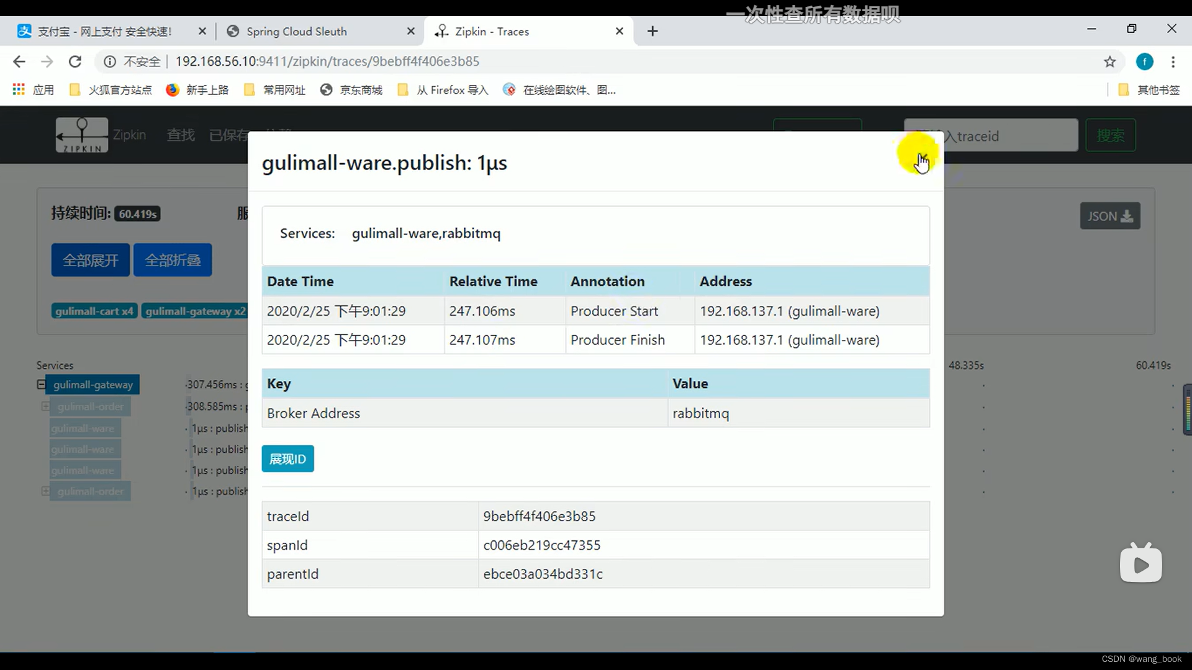Open a new browser tab
1192x670 pixels.
(652, 31)
